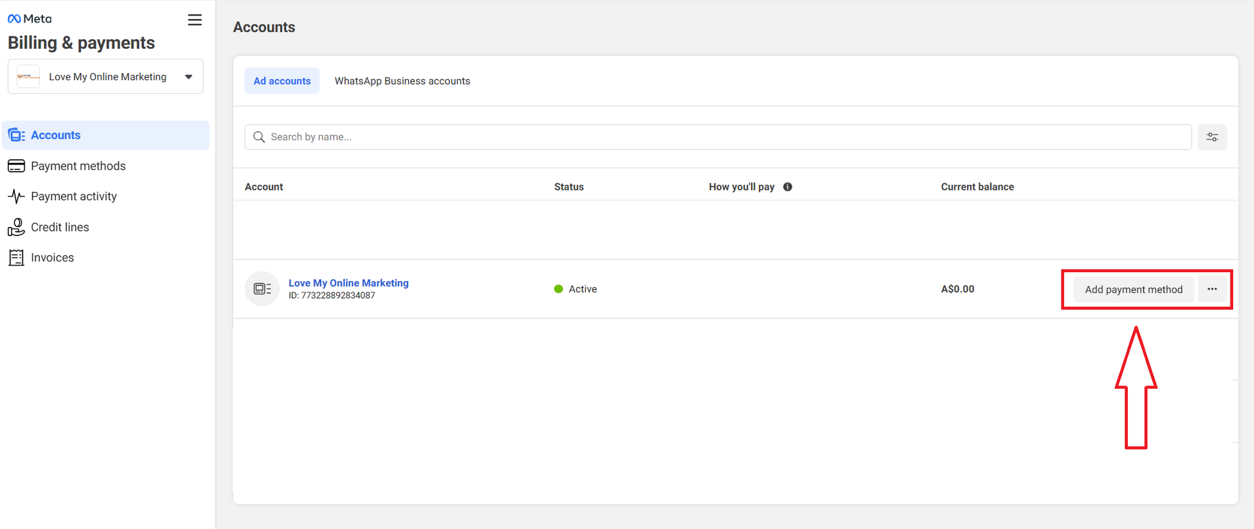Click the How you'll pay info icon
Screen dimensions: 1254x529
788,187
